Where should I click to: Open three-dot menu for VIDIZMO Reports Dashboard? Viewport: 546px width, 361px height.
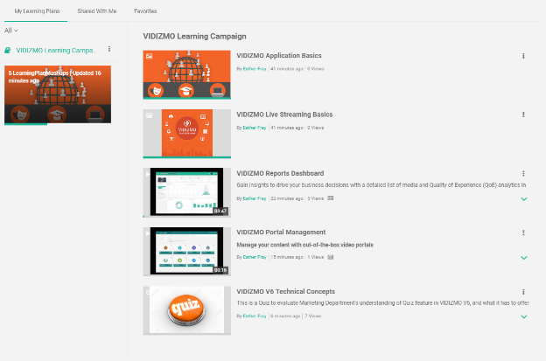(x=523, y=174)
